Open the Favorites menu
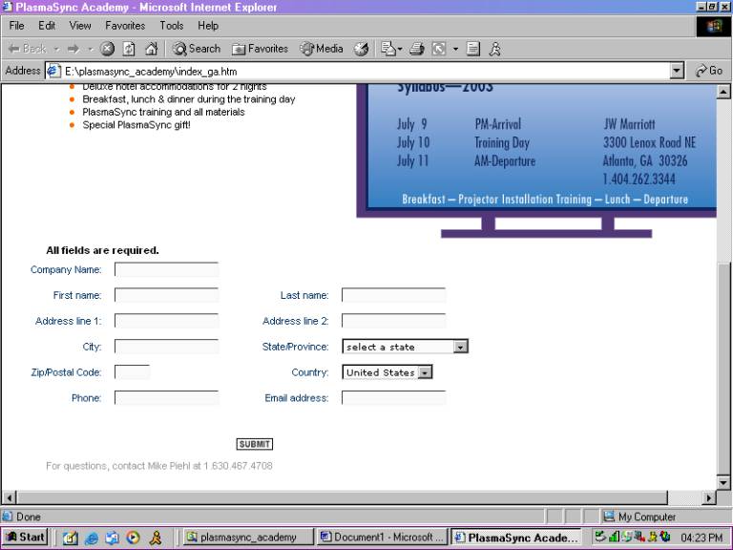The width and height of the screenshot is (733, 550). coord(125,26)
